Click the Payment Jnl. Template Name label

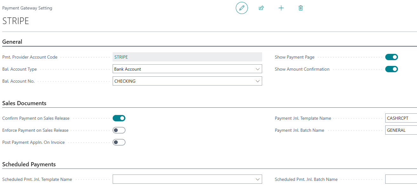(x=303, y=118)
